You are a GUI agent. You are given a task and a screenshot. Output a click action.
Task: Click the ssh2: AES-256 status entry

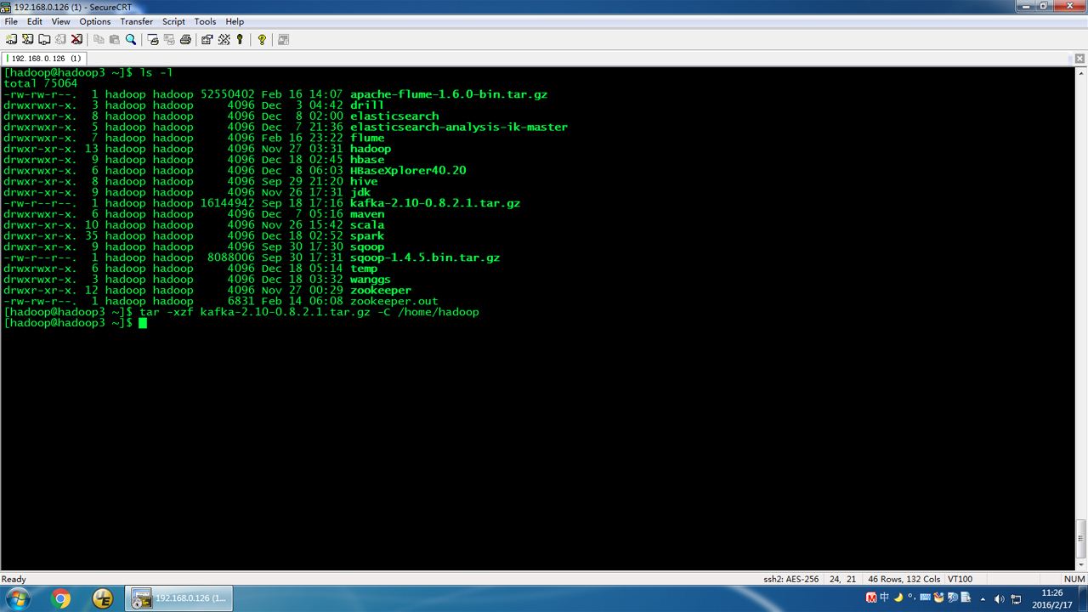791,579
